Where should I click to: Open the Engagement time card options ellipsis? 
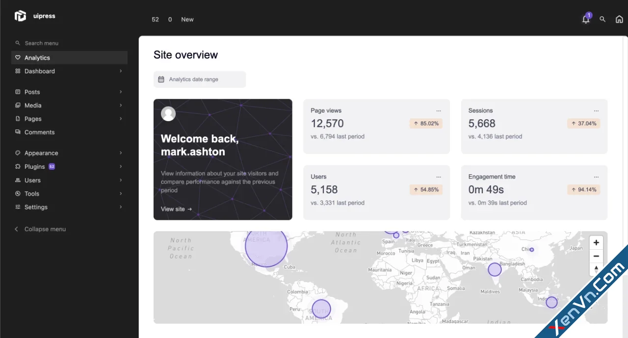click(596, 176)
